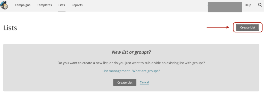Go to the Templates section

(x=44, y=5)
